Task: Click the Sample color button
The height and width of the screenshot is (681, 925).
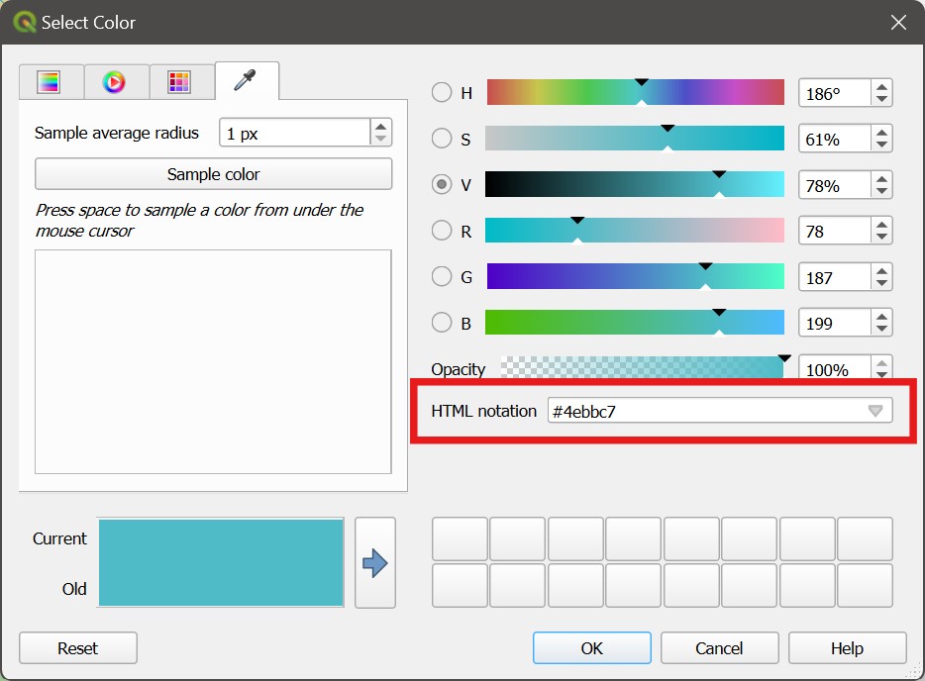Action: pyautogui.click(x=214, y=174)
